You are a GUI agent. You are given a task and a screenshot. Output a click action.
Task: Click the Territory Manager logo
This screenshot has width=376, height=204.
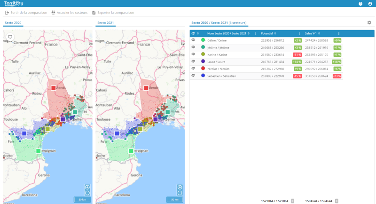pyautogui.click(x=14, y=3)
